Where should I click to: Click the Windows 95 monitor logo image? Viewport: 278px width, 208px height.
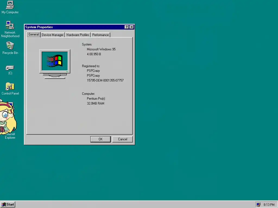coord(55,64)
